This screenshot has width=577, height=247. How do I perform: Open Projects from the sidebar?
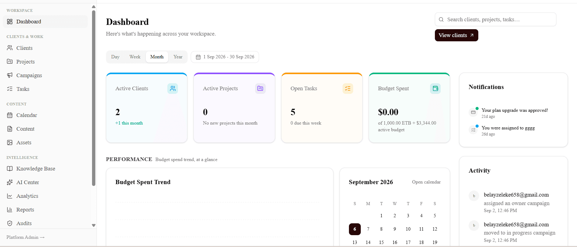pos(45,62)
